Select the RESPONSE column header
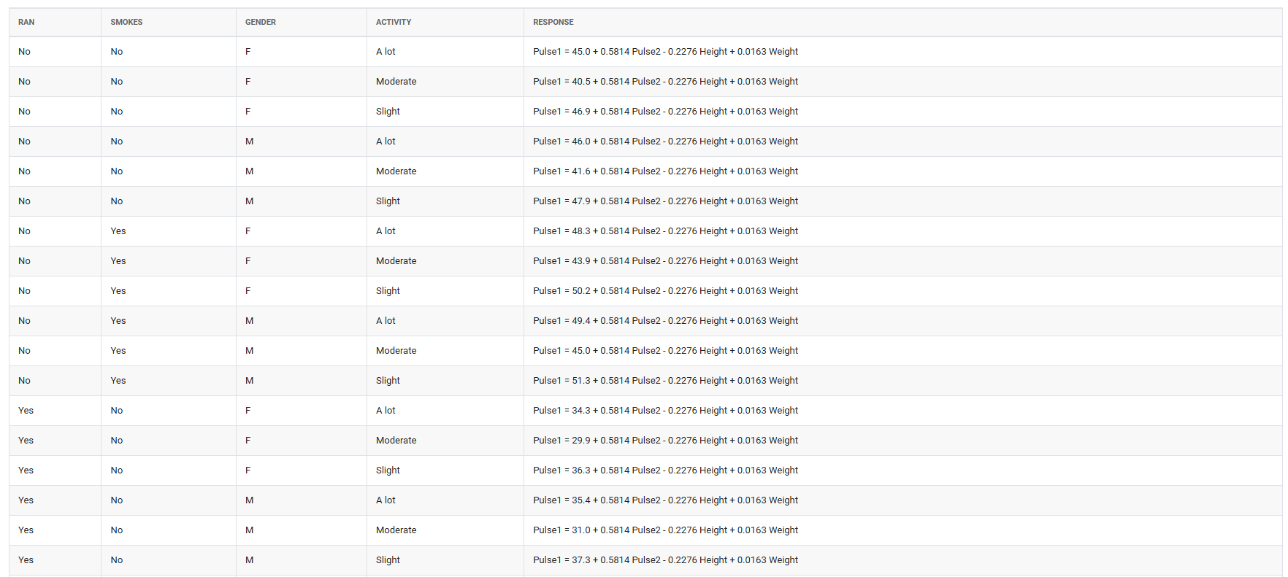The width and height of the screenshot is (1288, 577). (553, 22)
